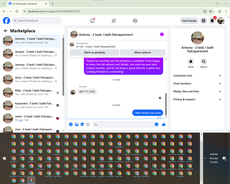Expand Media, files and links section
Image resolution: width=230 pixels, height=184 pixels.
197,92
